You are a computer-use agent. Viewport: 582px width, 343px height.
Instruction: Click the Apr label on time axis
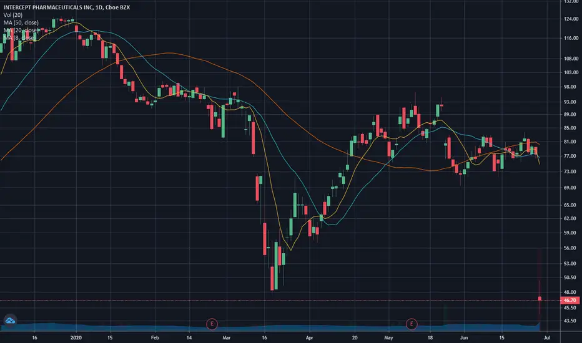pyautogui.click(x=310, y=337)
